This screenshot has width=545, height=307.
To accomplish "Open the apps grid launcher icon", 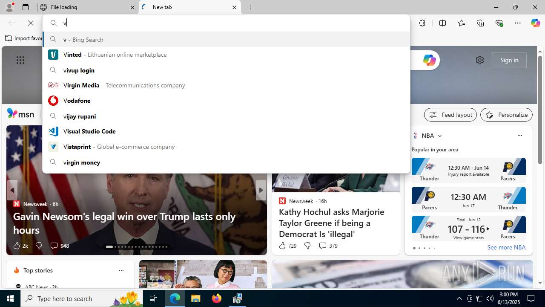I will coord(20,60).
